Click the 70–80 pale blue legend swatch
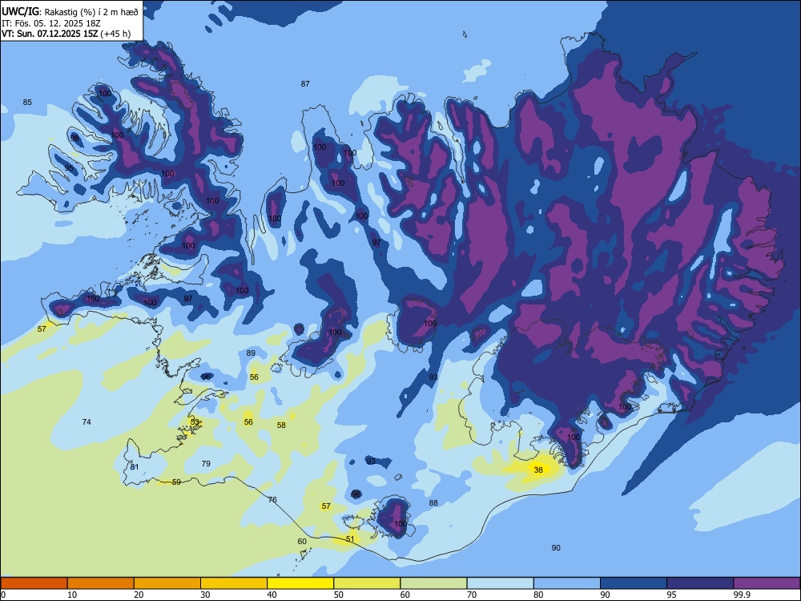 (500, 583)
